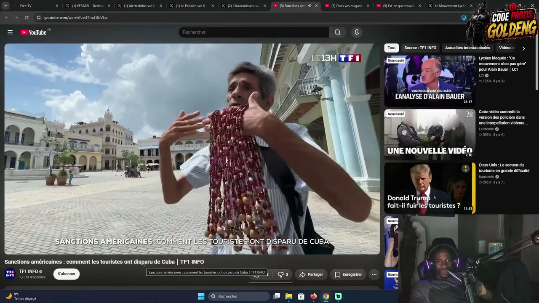Viewport: 539px width, 303px height.
Task: Open site information icon in address bar
Action: coord(38,18)
